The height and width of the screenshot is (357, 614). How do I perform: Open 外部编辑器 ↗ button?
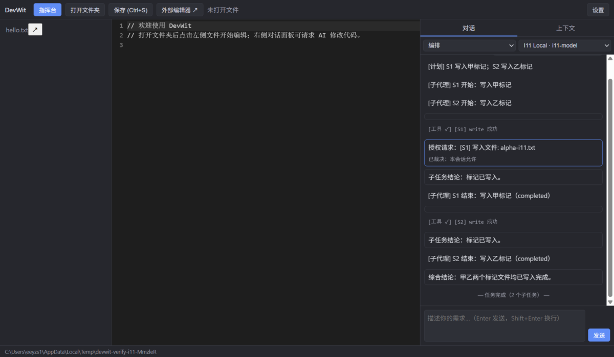pos(180,10)
